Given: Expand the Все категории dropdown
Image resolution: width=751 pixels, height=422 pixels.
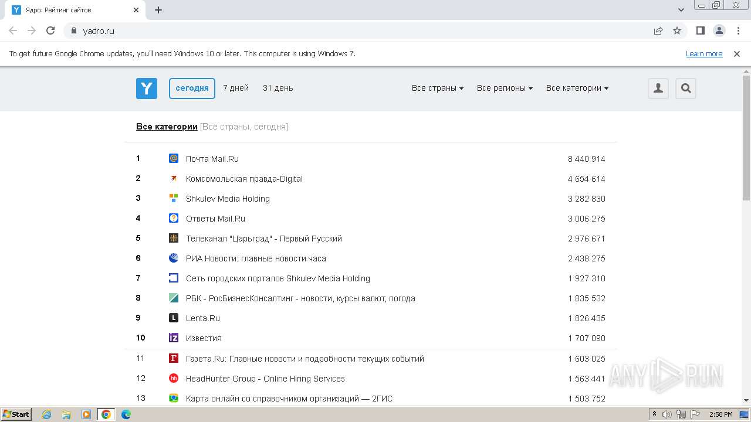Looking at the screenshot, I should click(577, 88).
